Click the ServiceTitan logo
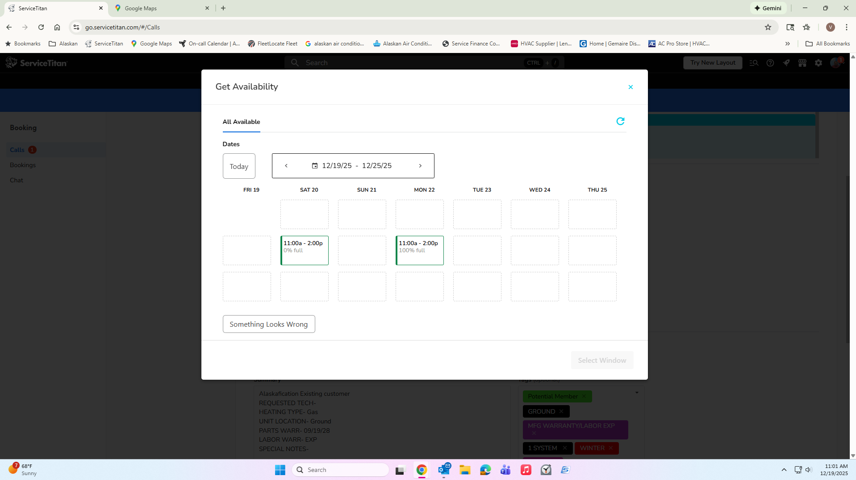The image size is (856, 480). (x=36, y=63)
